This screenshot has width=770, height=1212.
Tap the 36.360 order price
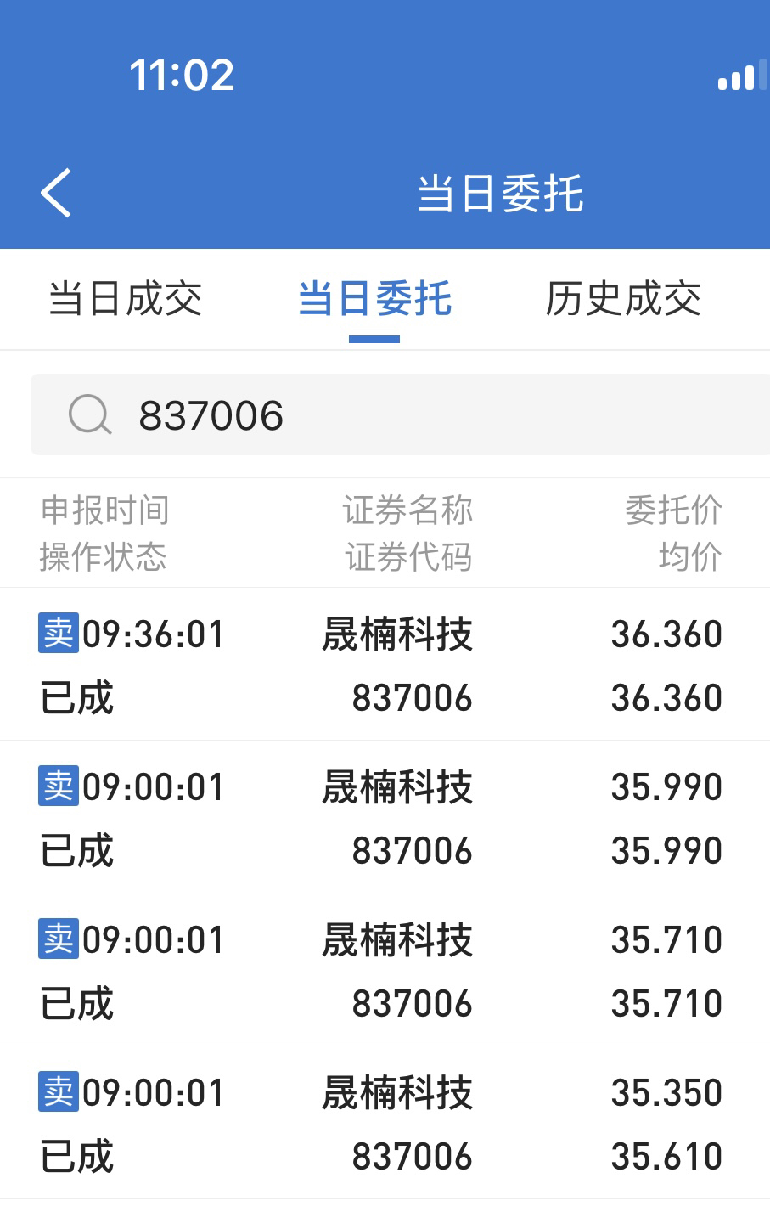pos(666,634)
